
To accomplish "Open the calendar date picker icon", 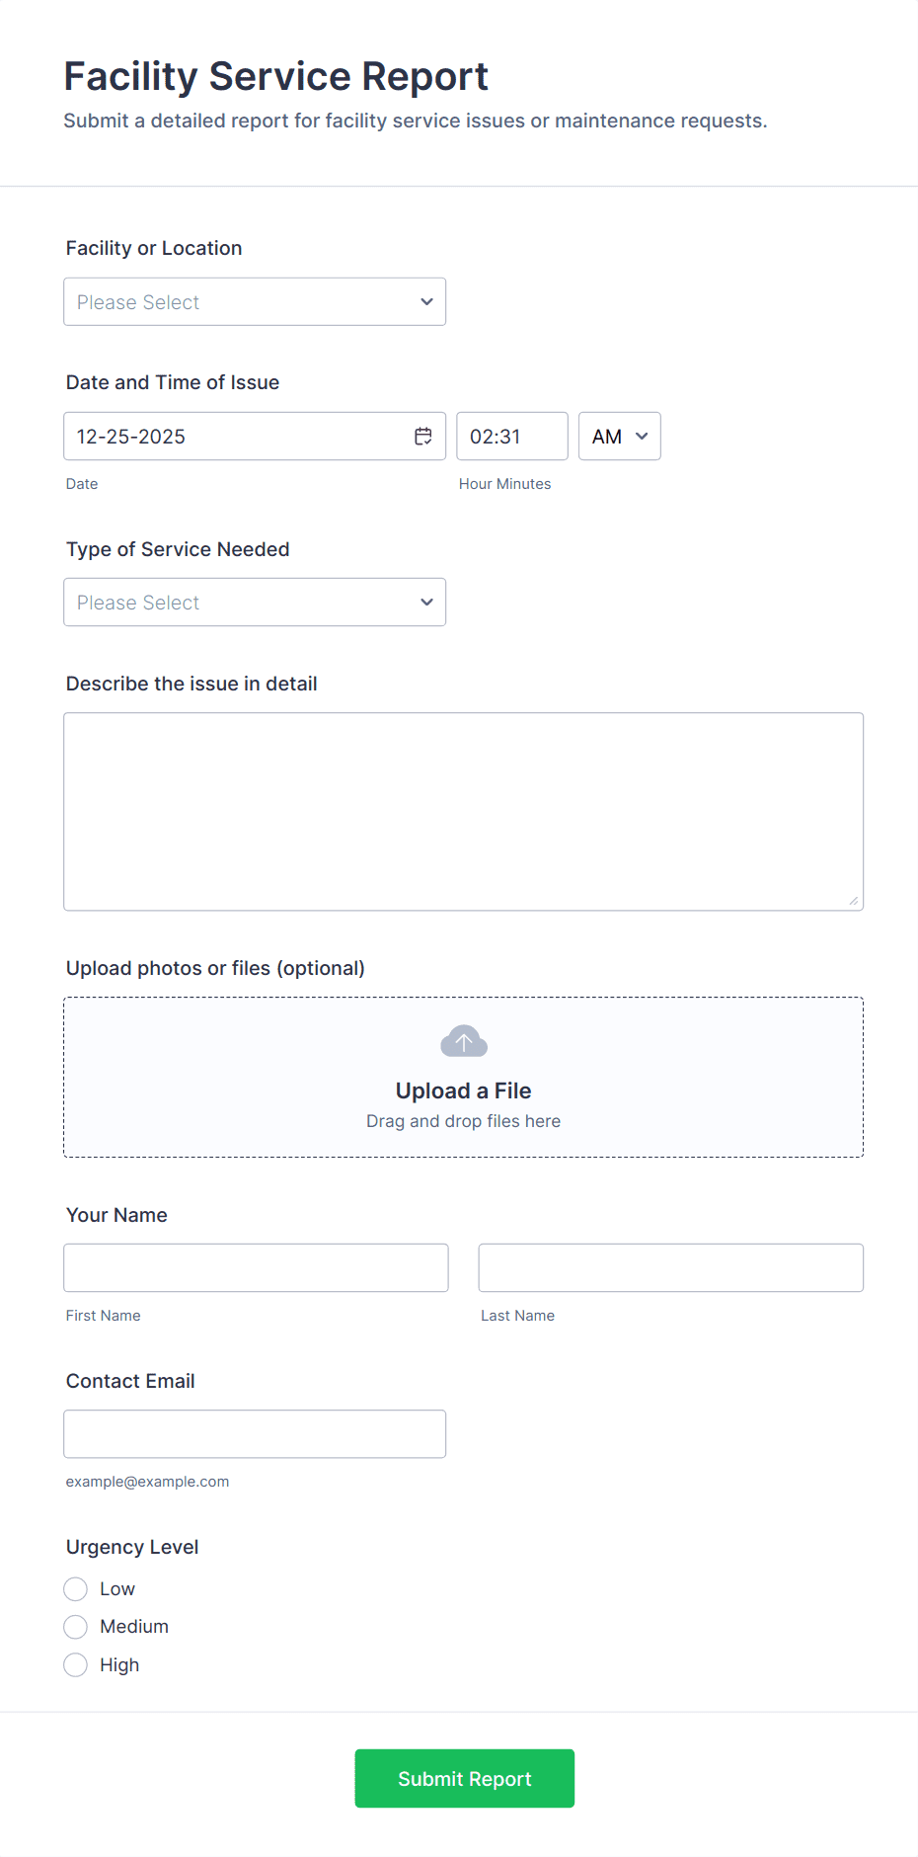I will coord(422,436).
